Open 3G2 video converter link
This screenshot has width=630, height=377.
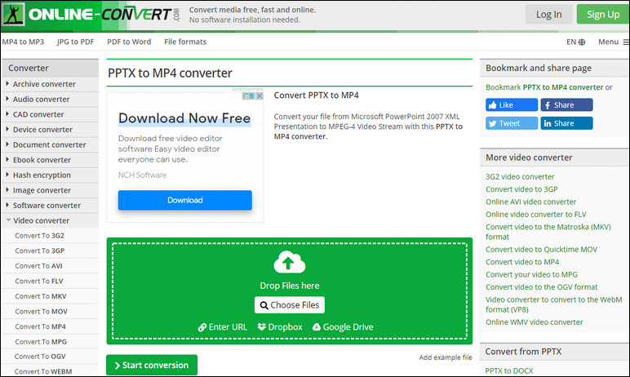520,177
